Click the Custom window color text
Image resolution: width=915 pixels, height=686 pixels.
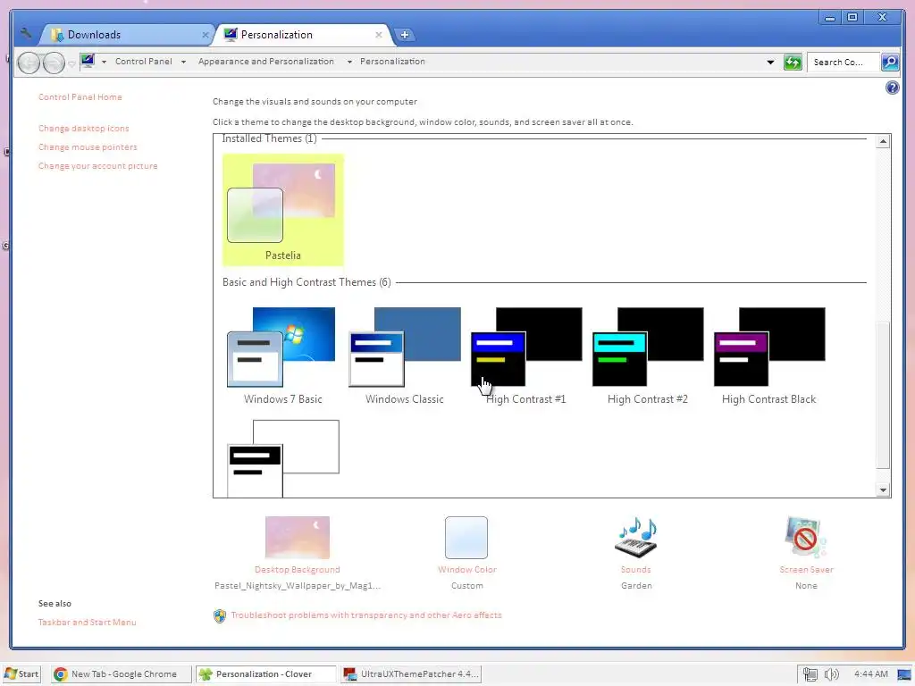click(x=466, y=586)
